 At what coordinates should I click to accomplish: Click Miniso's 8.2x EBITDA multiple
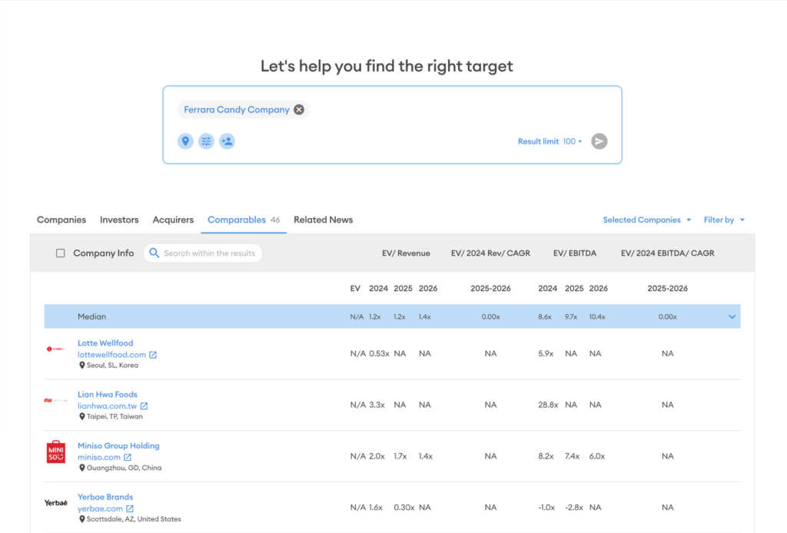click(546, 456)
